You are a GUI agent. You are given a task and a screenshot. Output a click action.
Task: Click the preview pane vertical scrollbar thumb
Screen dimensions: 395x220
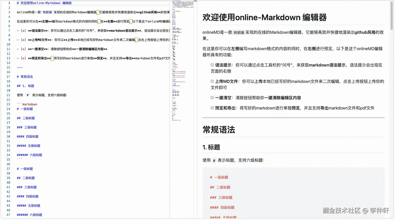click(392, 16)
